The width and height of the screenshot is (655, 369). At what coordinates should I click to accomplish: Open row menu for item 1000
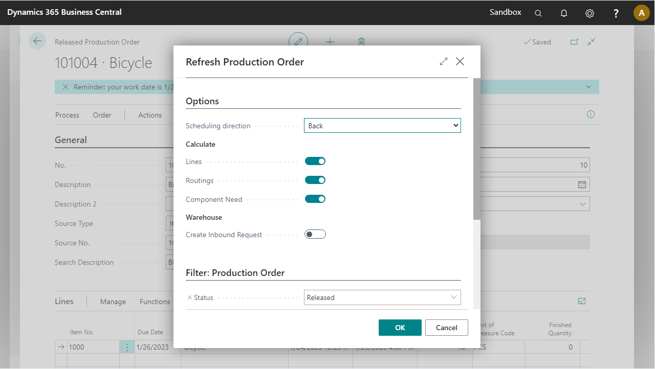click(x=127, y=347)
